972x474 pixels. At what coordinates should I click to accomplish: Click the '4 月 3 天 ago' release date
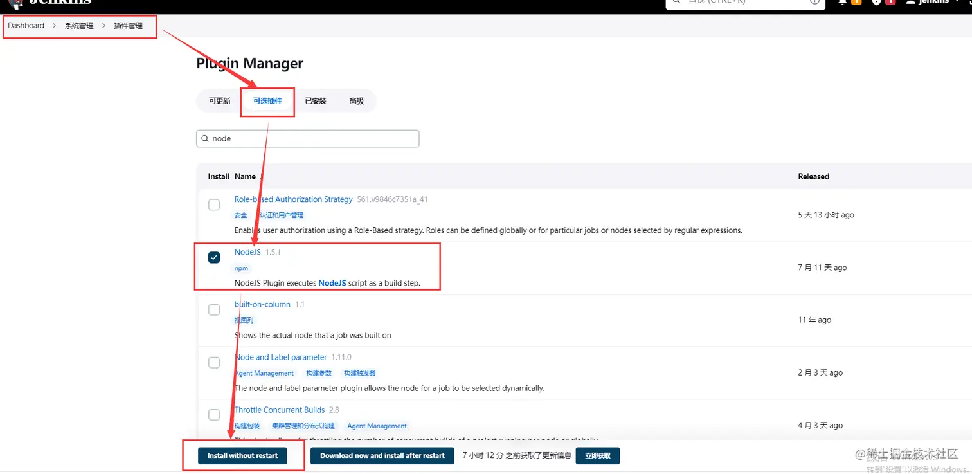tap(820, 425)
